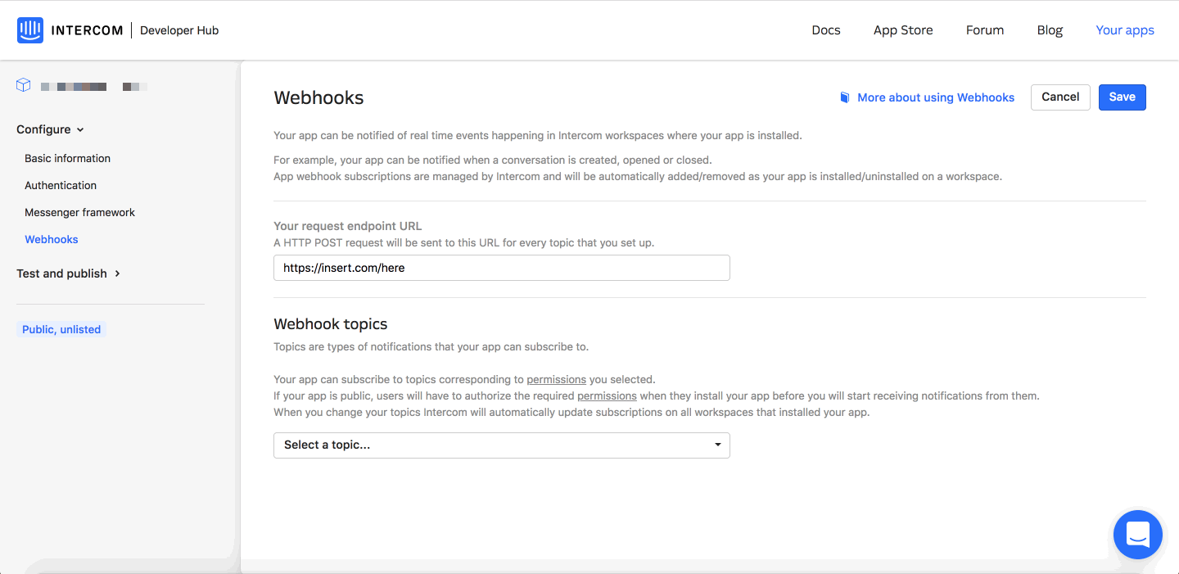Click the blurred app name in sidebar
Viewport: 1179px width, 574px height.
pyautogui.click(x=93, y=86)
